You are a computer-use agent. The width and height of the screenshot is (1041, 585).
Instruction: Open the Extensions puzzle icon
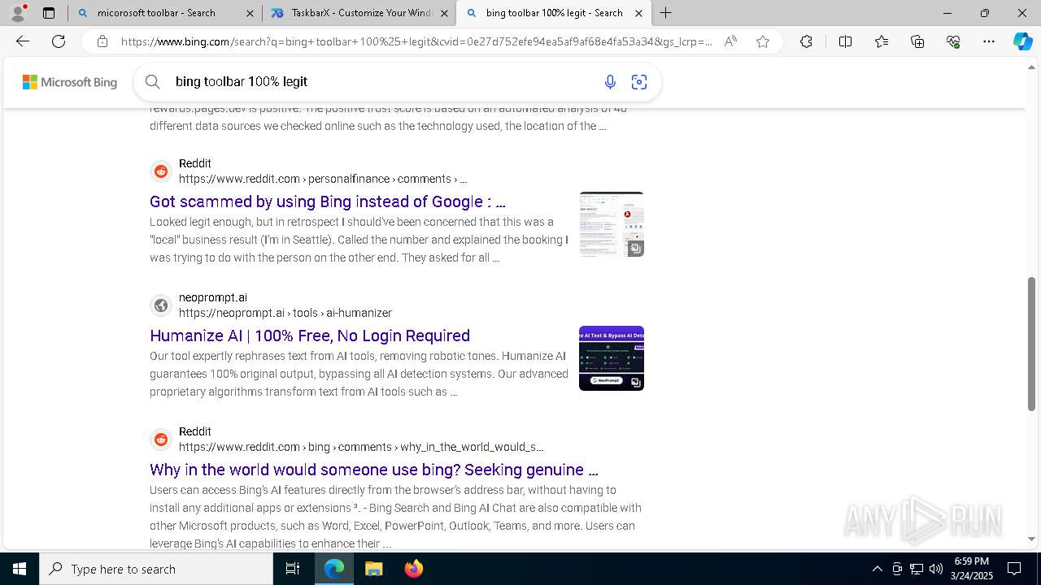[x=806, y=41]
